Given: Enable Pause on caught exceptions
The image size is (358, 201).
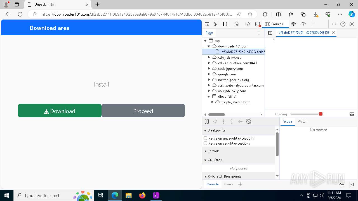Looking at the screenshot, I should click(205, 143).
